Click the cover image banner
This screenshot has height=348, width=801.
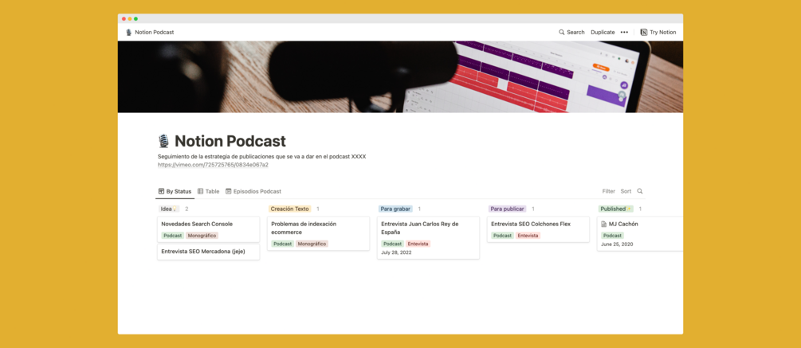click(400, 76)
